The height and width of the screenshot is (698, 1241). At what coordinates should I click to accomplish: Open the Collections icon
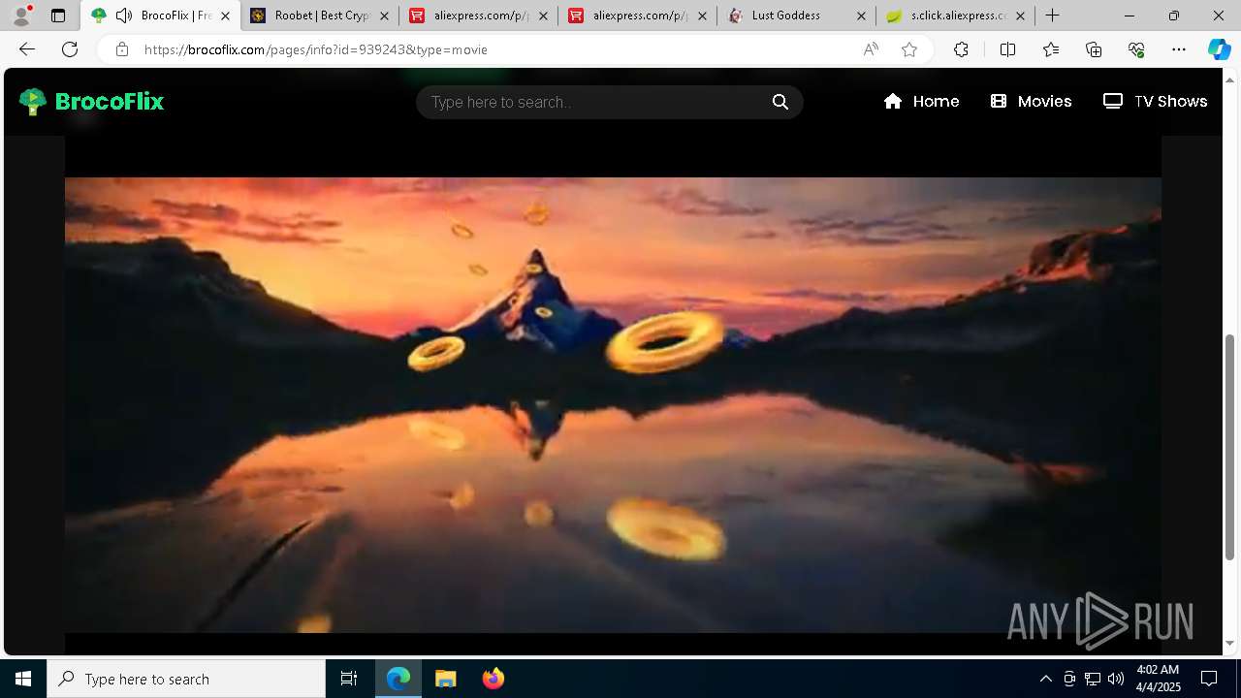1094,49
